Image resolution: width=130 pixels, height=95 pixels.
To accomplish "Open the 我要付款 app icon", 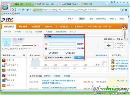I will point(4,60).
